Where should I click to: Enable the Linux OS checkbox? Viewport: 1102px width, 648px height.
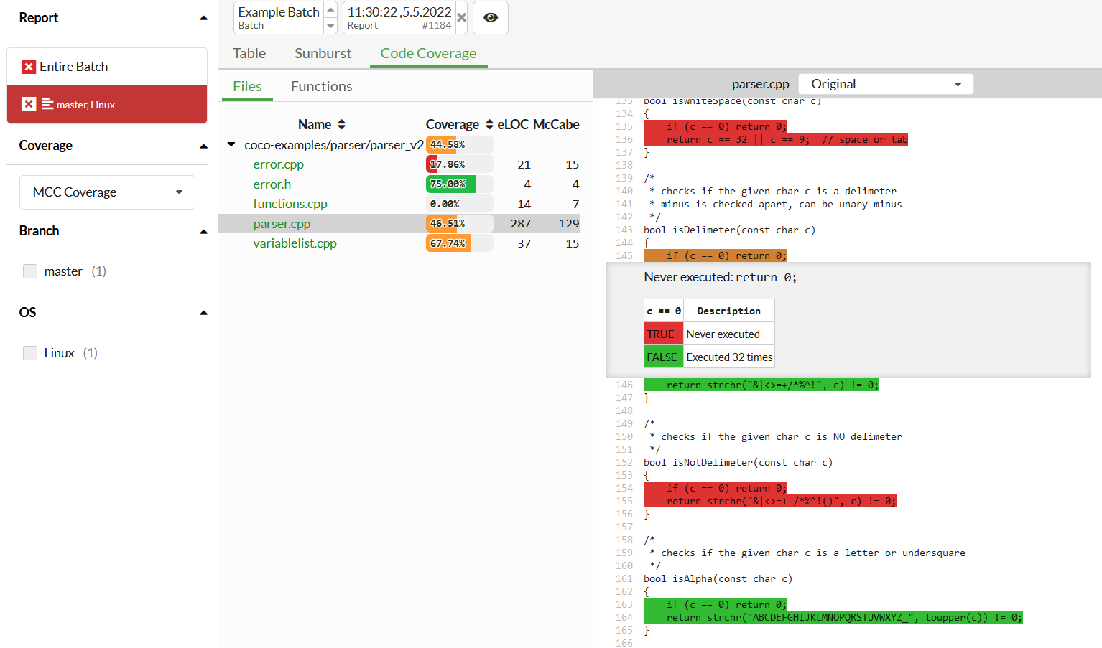[30, 353]
